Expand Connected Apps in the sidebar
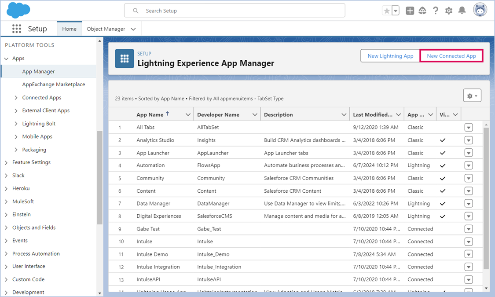The image size is (495, 297). click(x=16, y=98)
